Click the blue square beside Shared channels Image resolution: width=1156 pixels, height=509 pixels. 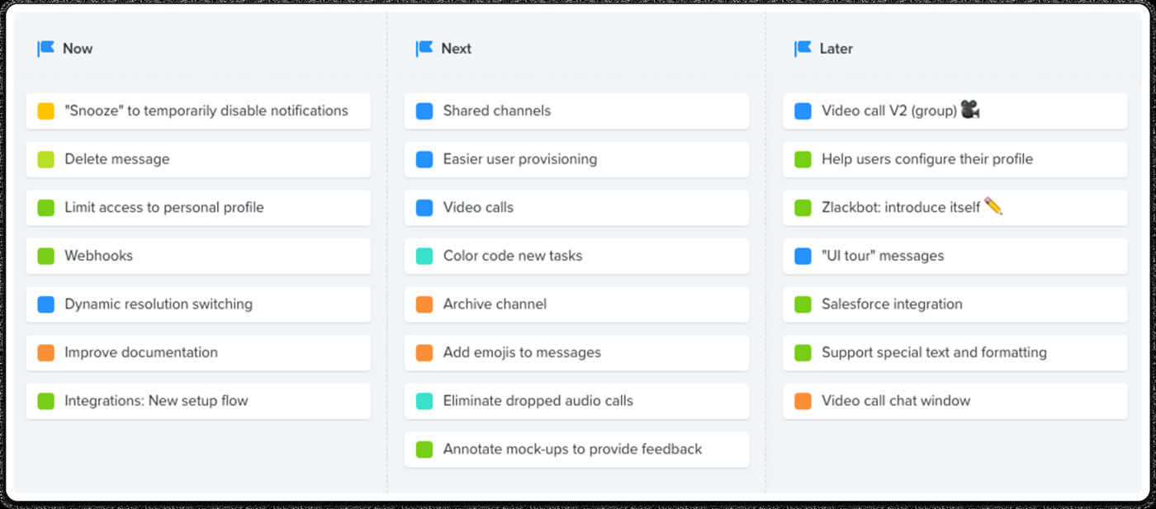pyautogui.click(x=424, y=111)
